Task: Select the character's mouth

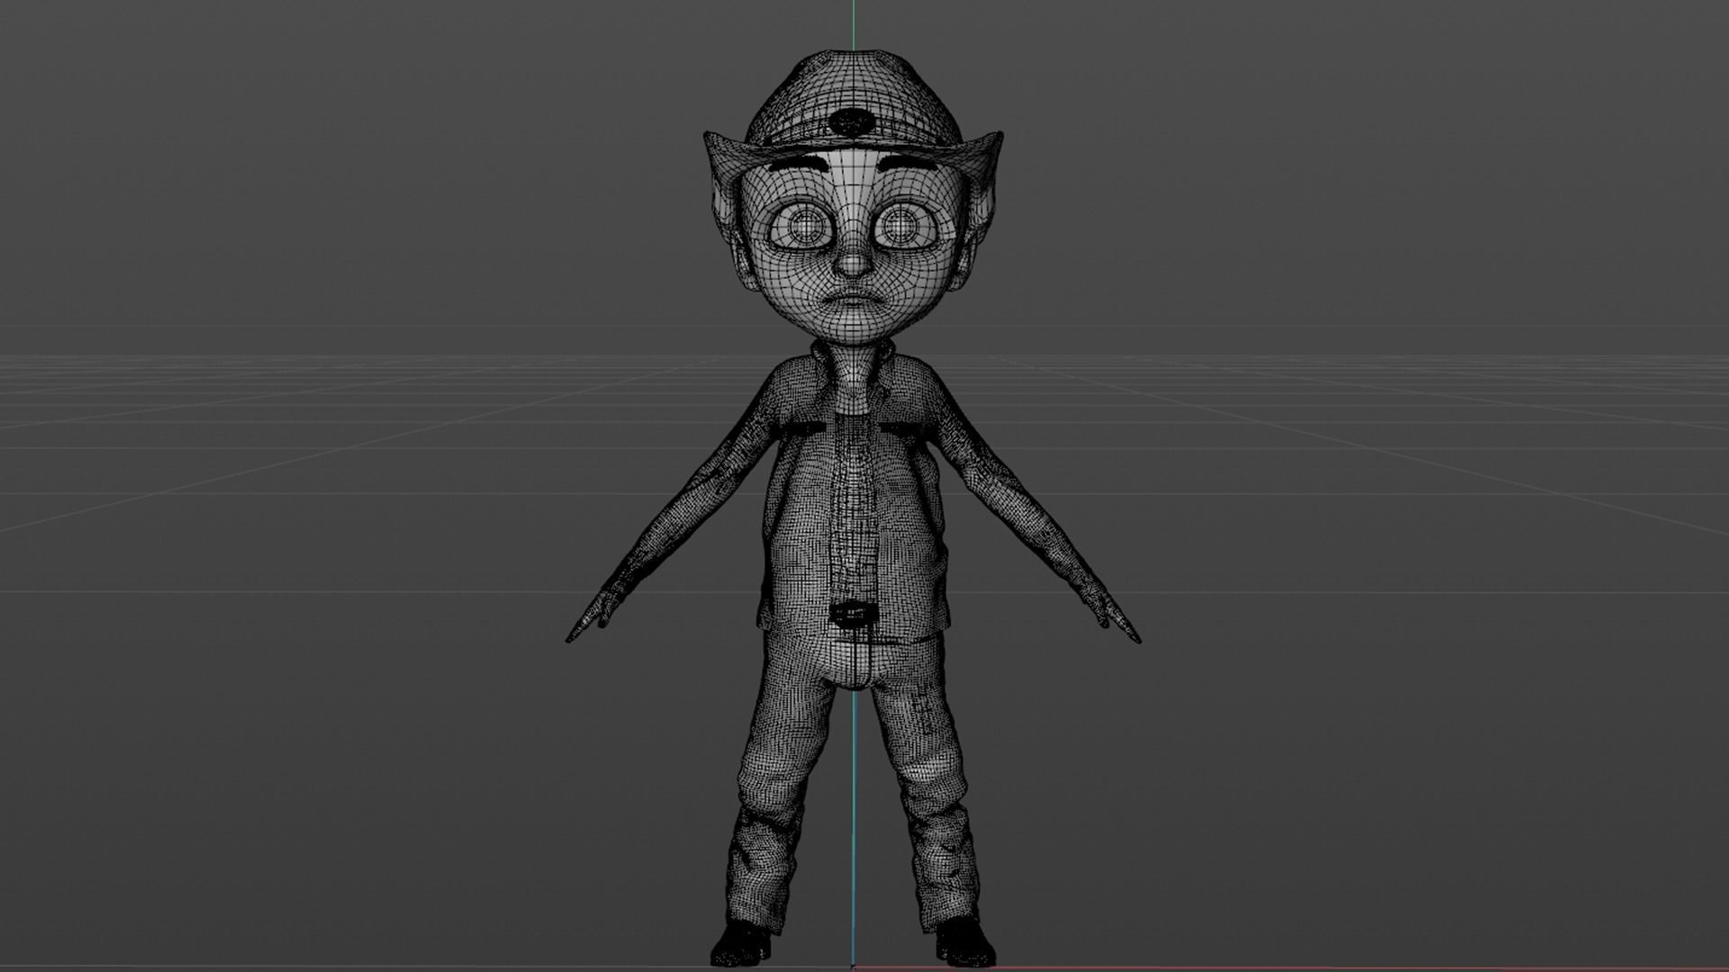Action: pyautogui.click(x=853, y=300)
